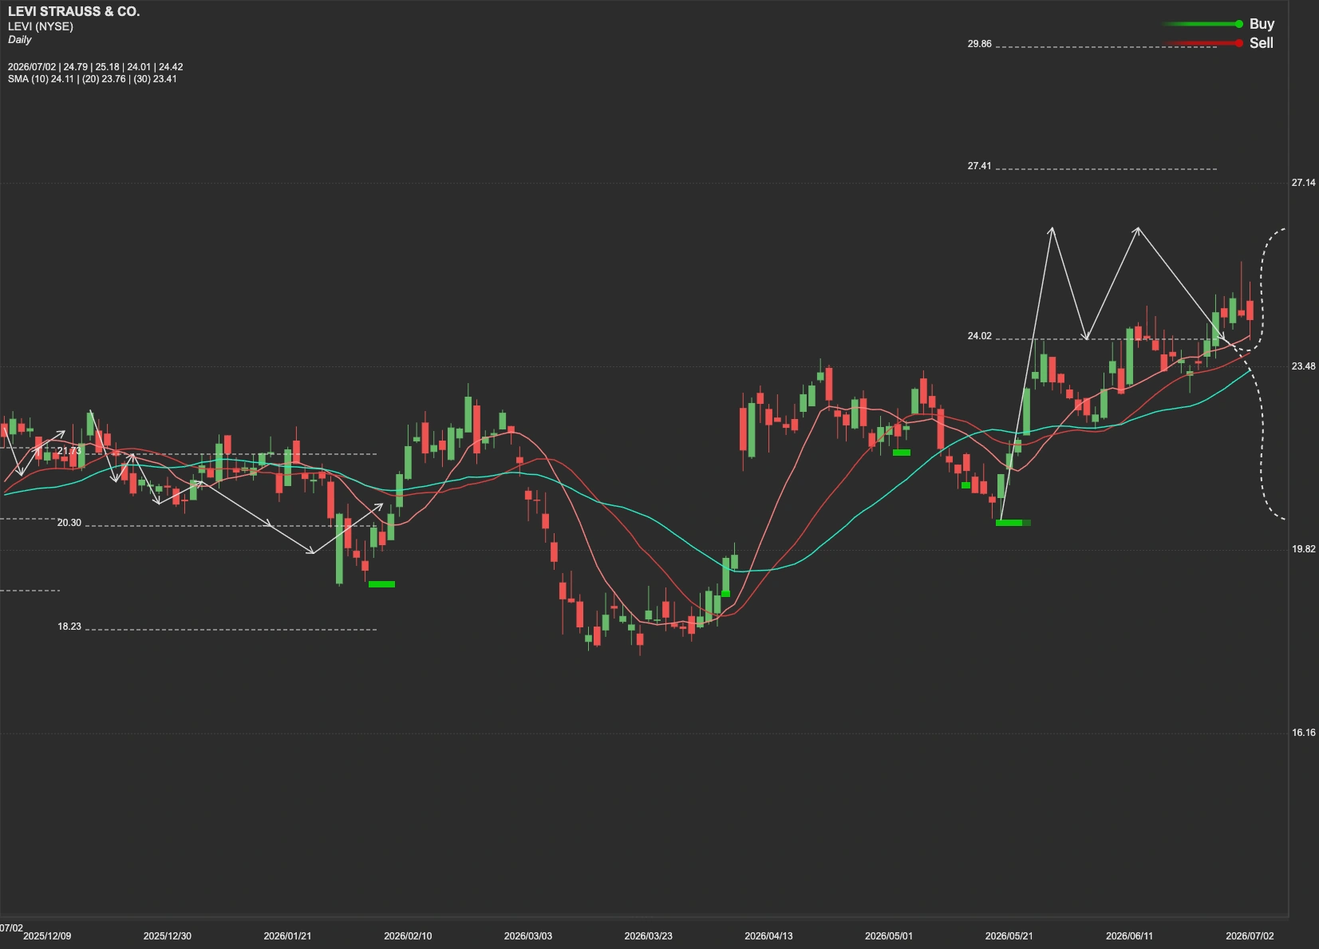Click the 20.30 price level label

pyautogui.click(x=69, y=523)
